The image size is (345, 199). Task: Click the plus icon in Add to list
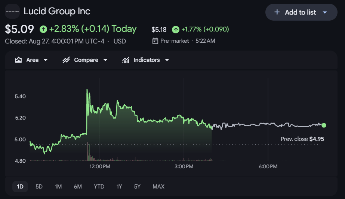pyautogui.click(x=277, y=12)
